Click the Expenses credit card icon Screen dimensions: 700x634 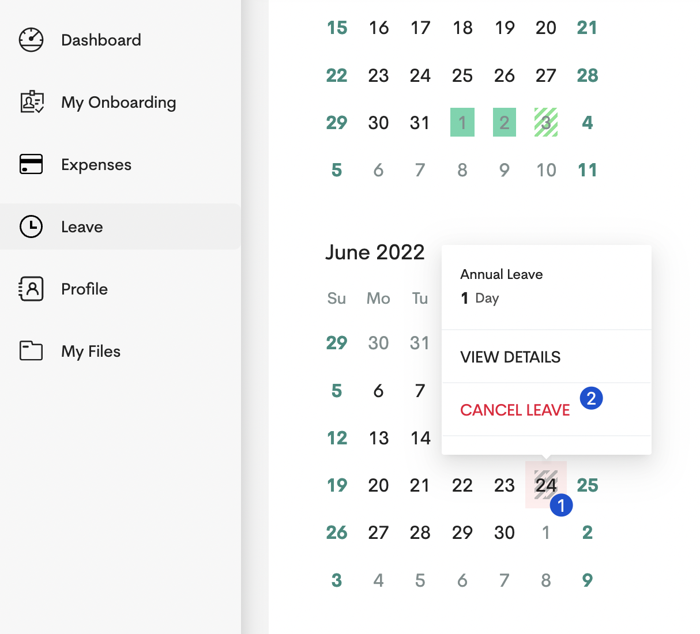coord(31,164)
